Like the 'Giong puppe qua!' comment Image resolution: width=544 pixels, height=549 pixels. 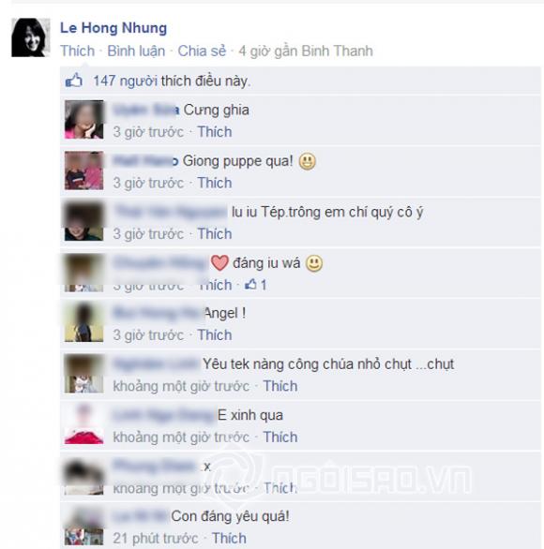pyautogui.click(x=215, y=183)
